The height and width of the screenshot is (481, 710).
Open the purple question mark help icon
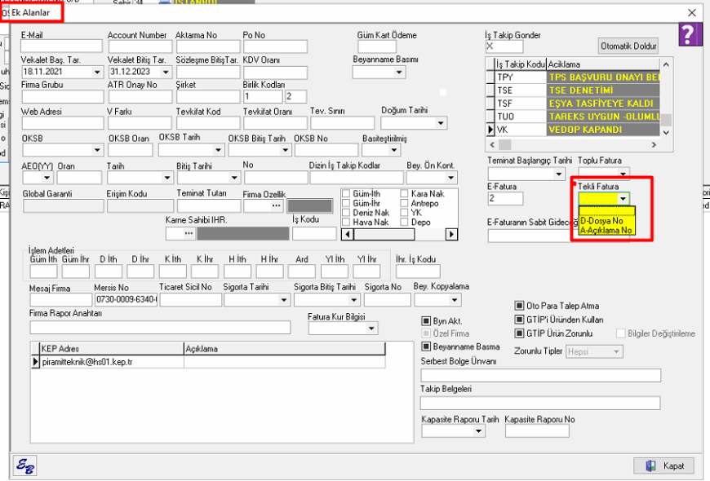[x=689, y=34]
